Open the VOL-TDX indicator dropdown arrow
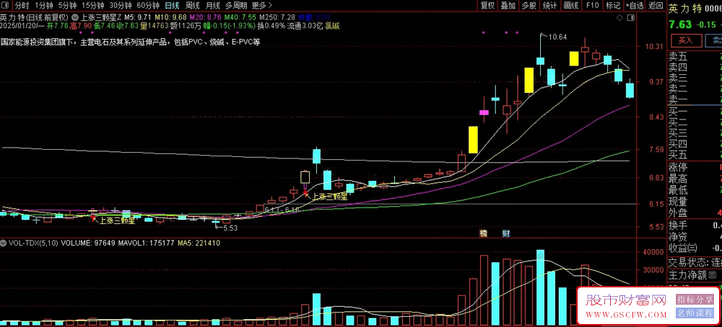Screen dimensions: 722x327 [4, 243]
